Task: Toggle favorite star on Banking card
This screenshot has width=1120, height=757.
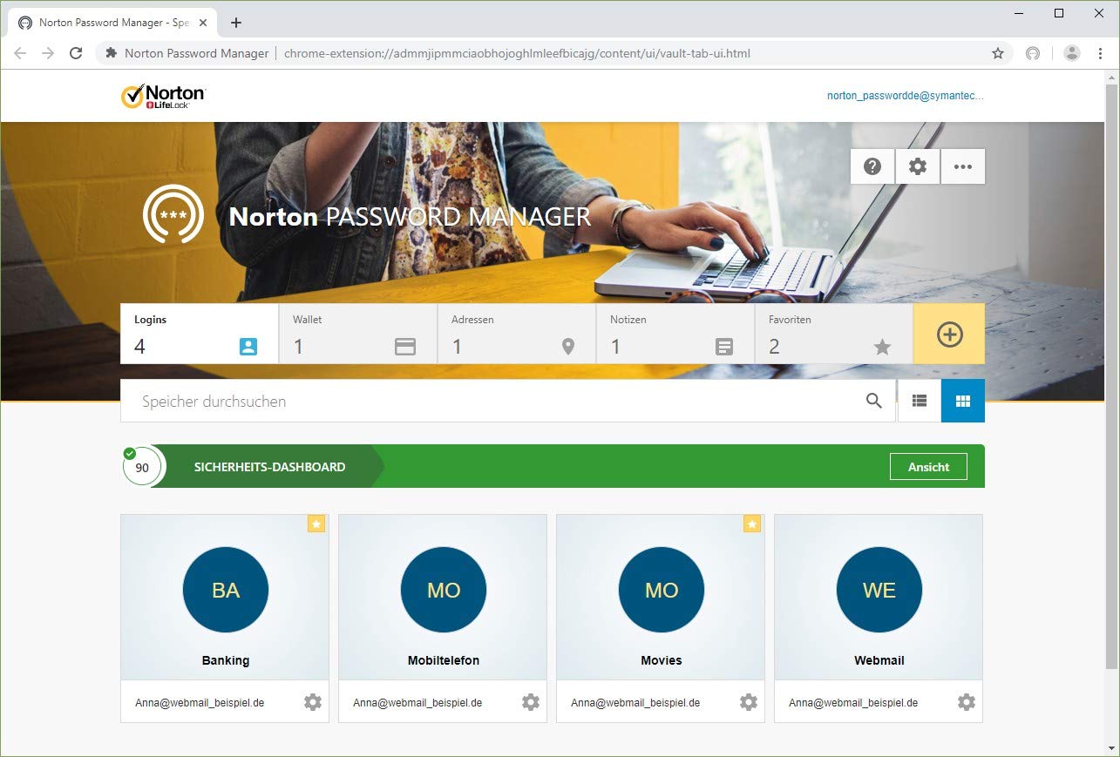Action: tap(316, 524)
